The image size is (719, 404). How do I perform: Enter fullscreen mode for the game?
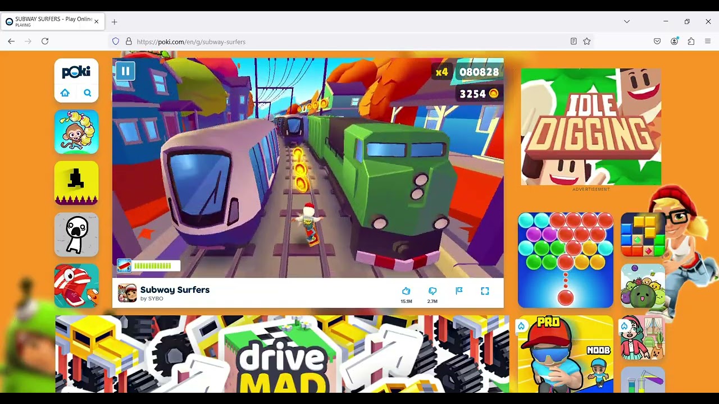tap(485, 291)
